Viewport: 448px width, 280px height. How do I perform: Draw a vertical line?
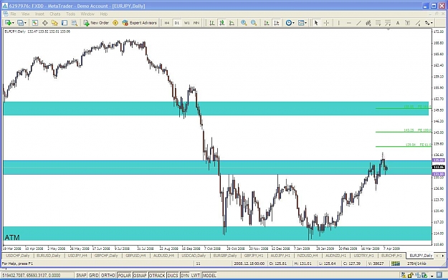[x=338, y=23]
